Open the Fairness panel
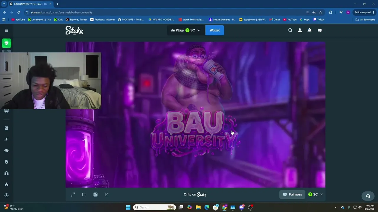 292,194
